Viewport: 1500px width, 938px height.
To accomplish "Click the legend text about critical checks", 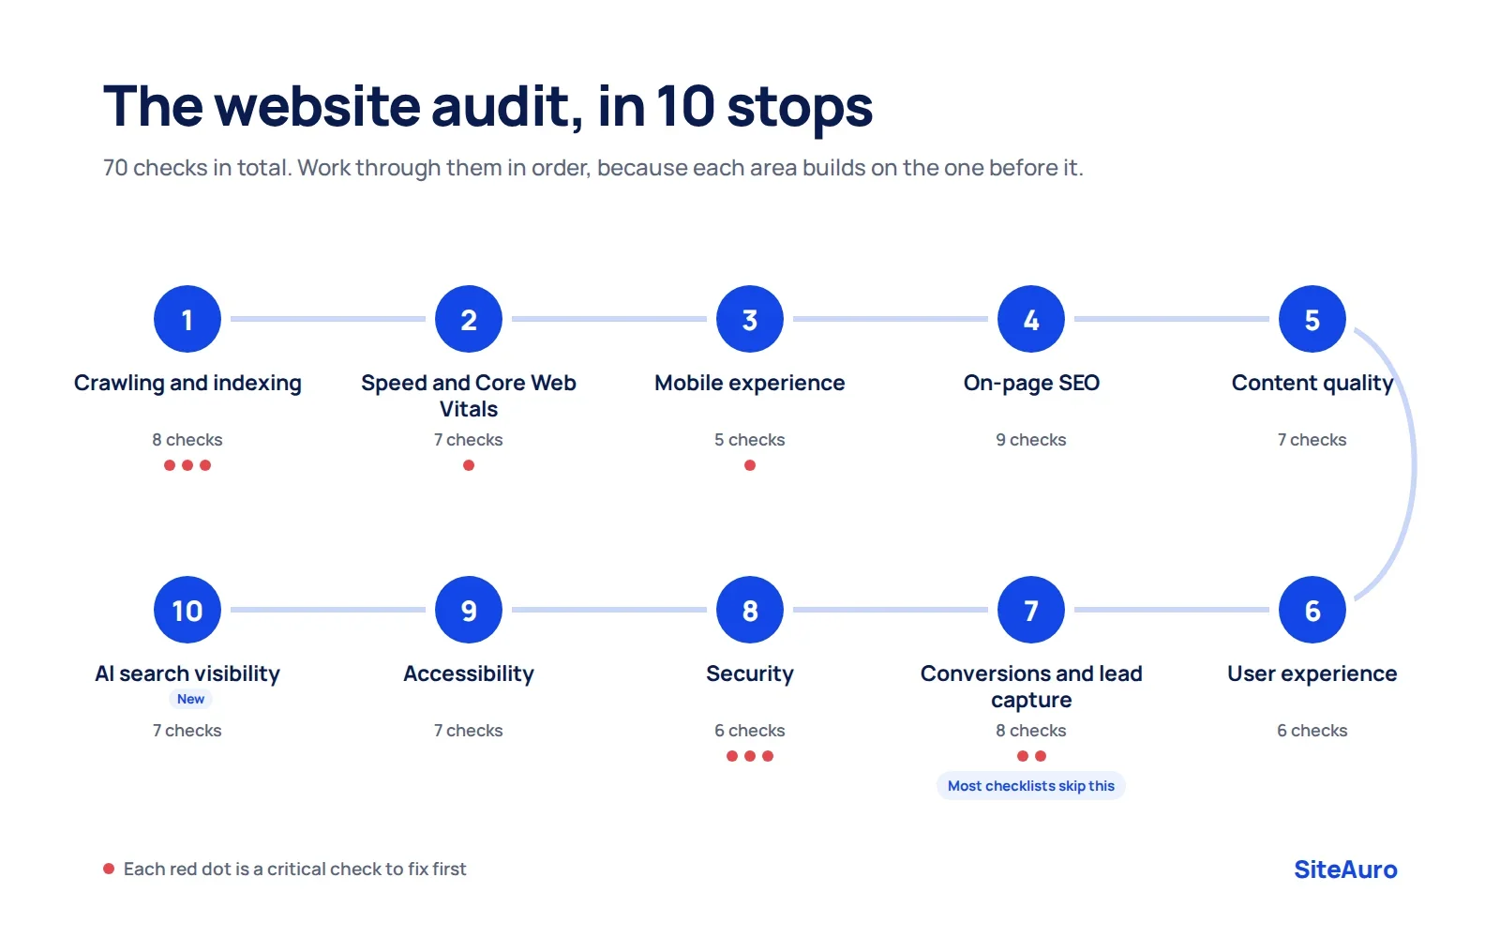I will pos(294,869).
